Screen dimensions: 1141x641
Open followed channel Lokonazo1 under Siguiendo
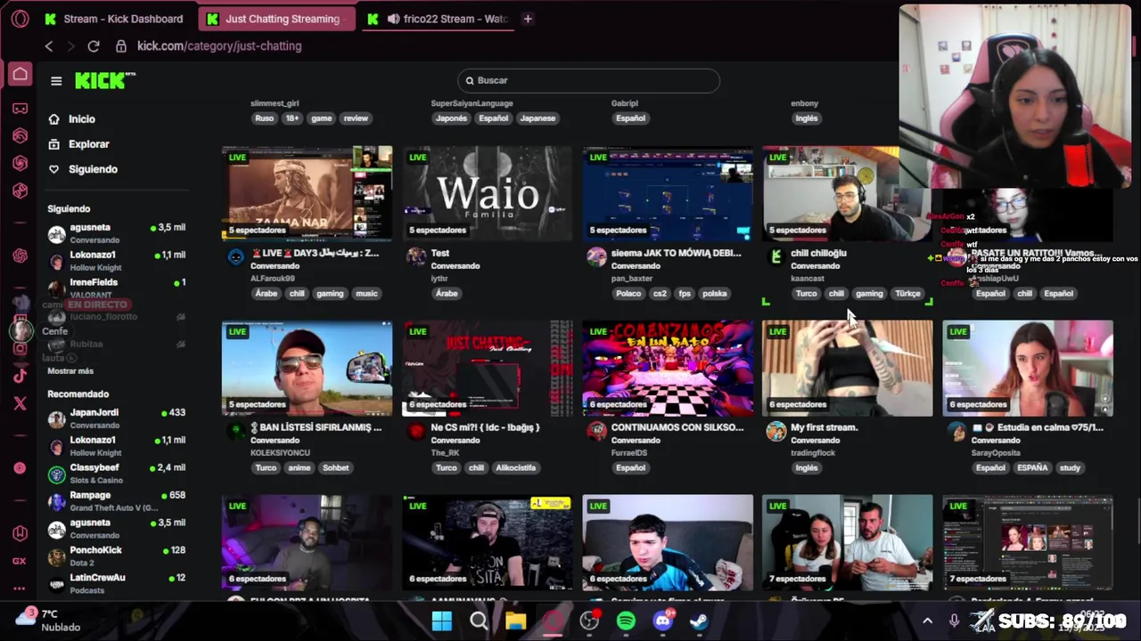(116, 260)
